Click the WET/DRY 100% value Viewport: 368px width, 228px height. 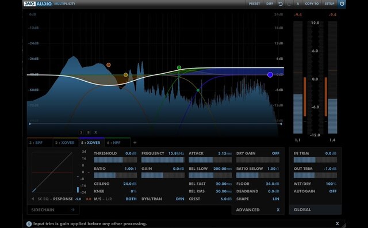pyautogui.click(x=331, y=184)
